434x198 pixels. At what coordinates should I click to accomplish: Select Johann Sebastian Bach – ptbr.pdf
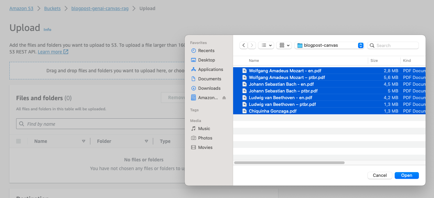329,91
